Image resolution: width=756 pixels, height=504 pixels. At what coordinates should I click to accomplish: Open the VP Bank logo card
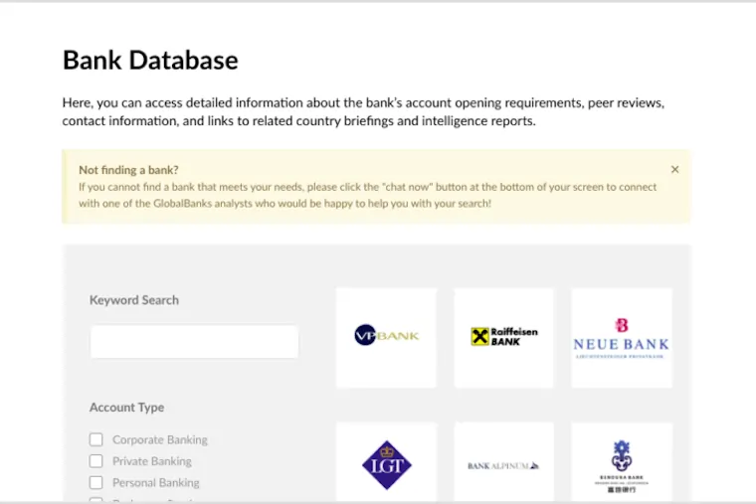click(386, 338)
